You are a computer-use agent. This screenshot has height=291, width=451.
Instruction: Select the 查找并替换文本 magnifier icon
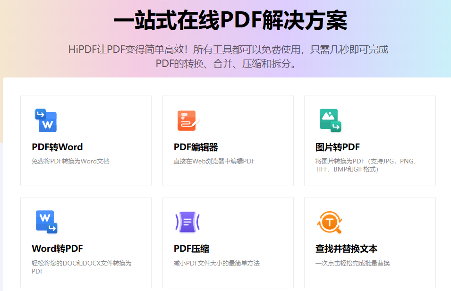(330, 223)
